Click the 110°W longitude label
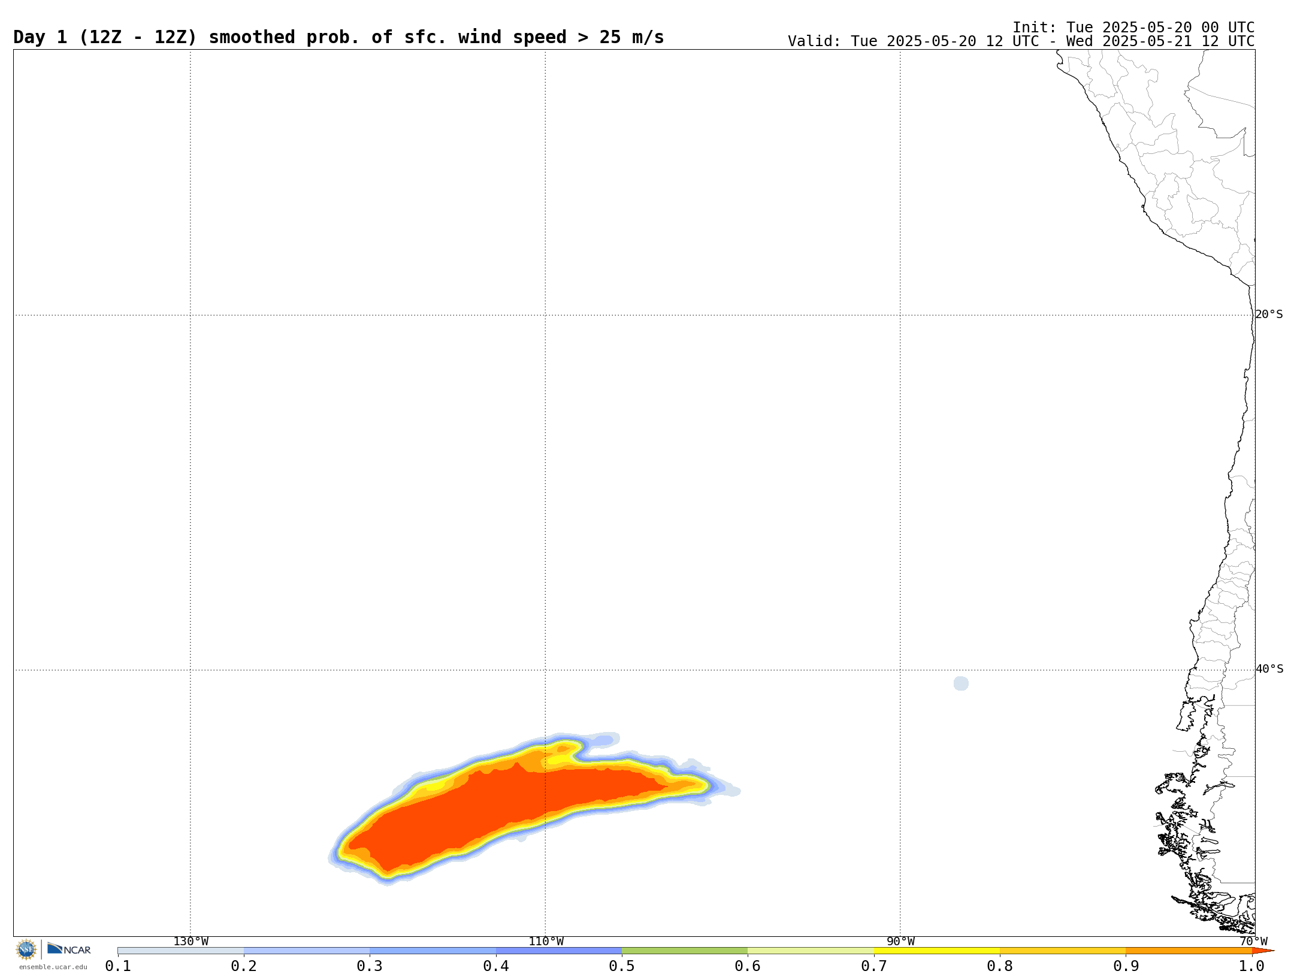Viewport: 1294px width, 974px height. [x=546, y=942]
